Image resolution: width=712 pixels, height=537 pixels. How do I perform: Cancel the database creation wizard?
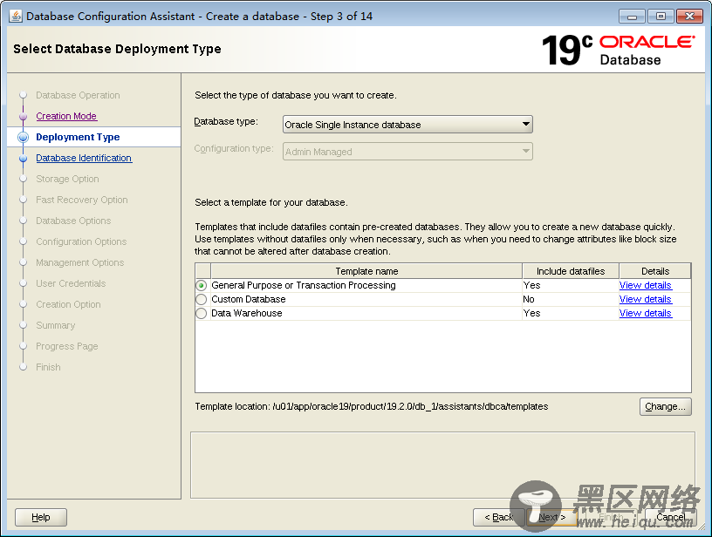(671, 517)
